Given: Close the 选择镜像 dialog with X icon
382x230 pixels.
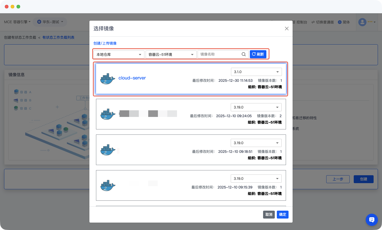Looking at the screenshot, I should (286, 29).
